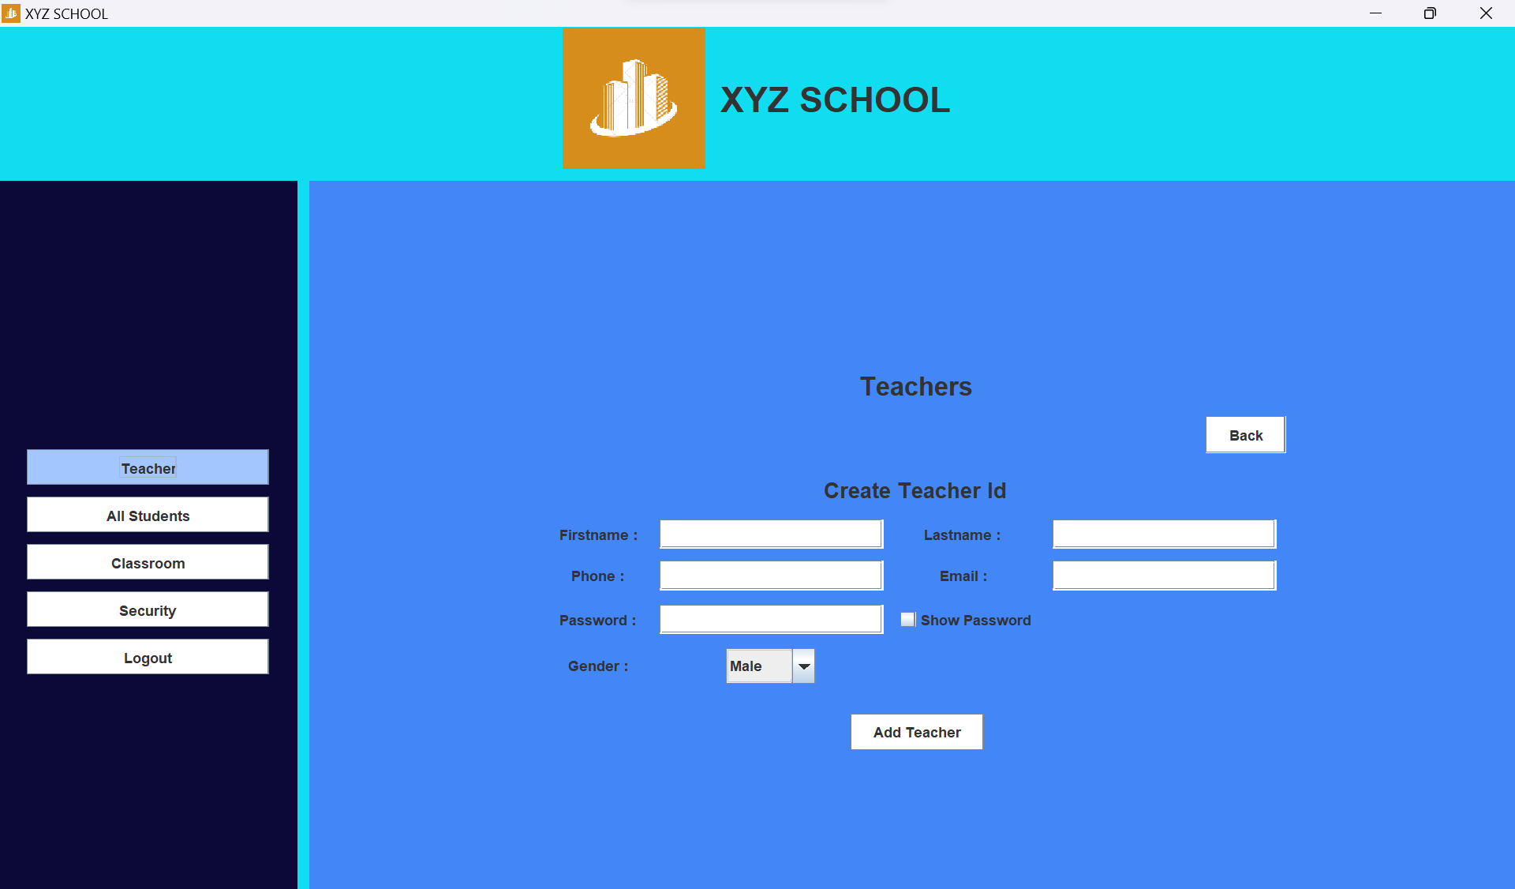Enable Show Password visibility toggle
The width and height of the screenshot is (1515, 889).
tap(906, 621)
